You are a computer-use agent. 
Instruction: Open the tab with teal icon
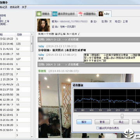(x=64, y=14)
